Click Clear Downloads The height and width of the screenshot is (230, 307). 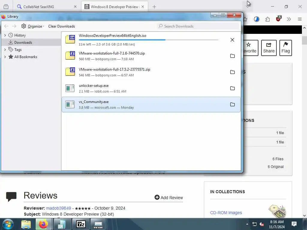click(62, 26)
